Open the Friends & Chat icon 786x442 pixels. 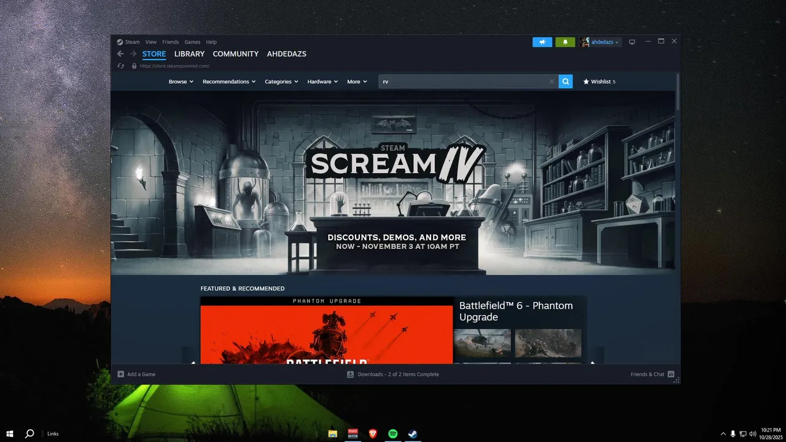(x=671, y=374)
